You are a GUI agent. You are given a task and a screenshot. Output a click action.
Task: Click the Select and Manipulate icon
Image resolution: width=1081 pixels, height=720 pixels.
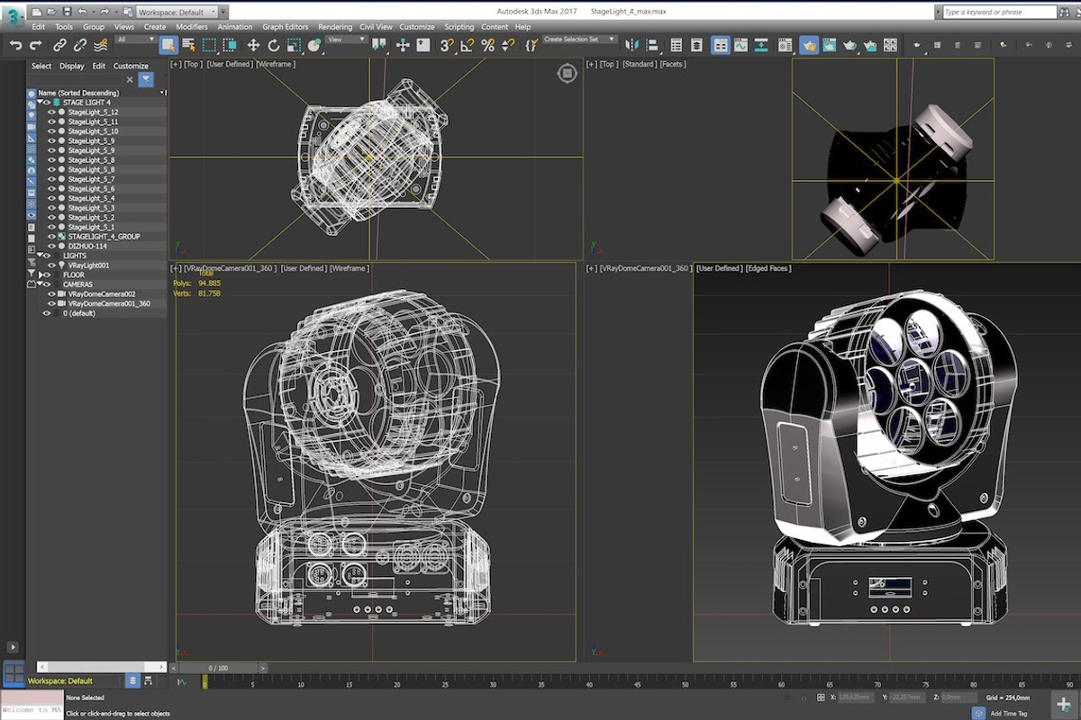coord(402,45)
